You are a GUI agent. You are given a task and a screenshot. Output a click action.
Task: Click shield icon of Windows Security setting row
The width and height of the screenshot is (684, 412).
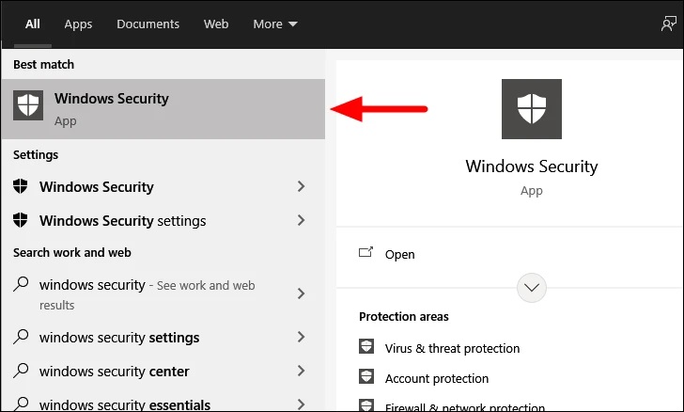pos(20,186)
